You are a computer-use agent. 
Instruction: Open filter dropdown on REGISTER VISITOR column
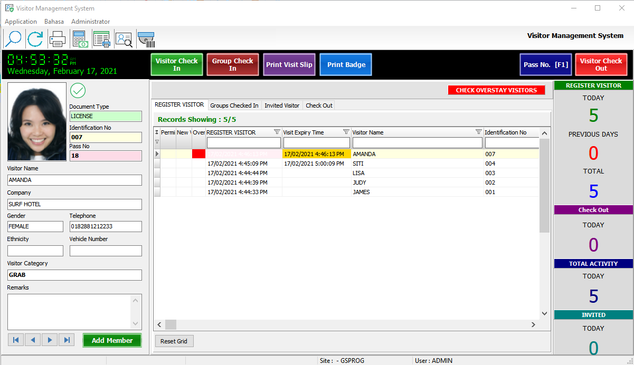coord(277,132)
